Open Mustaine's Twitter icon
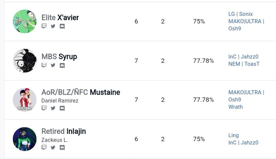Screen dimensions: 276x159 (x=53, y=108)
